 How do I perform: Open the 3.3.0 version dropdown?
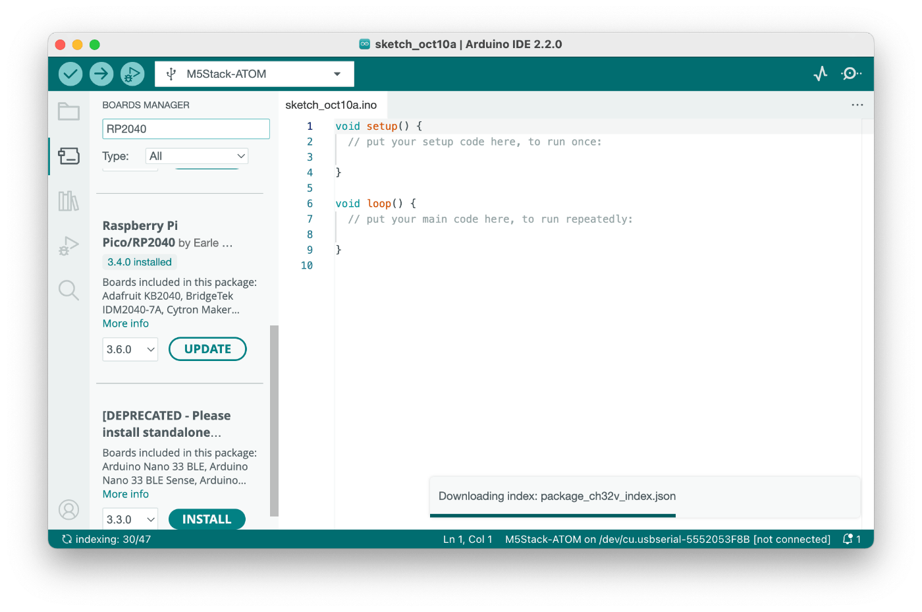click(130, 519)
